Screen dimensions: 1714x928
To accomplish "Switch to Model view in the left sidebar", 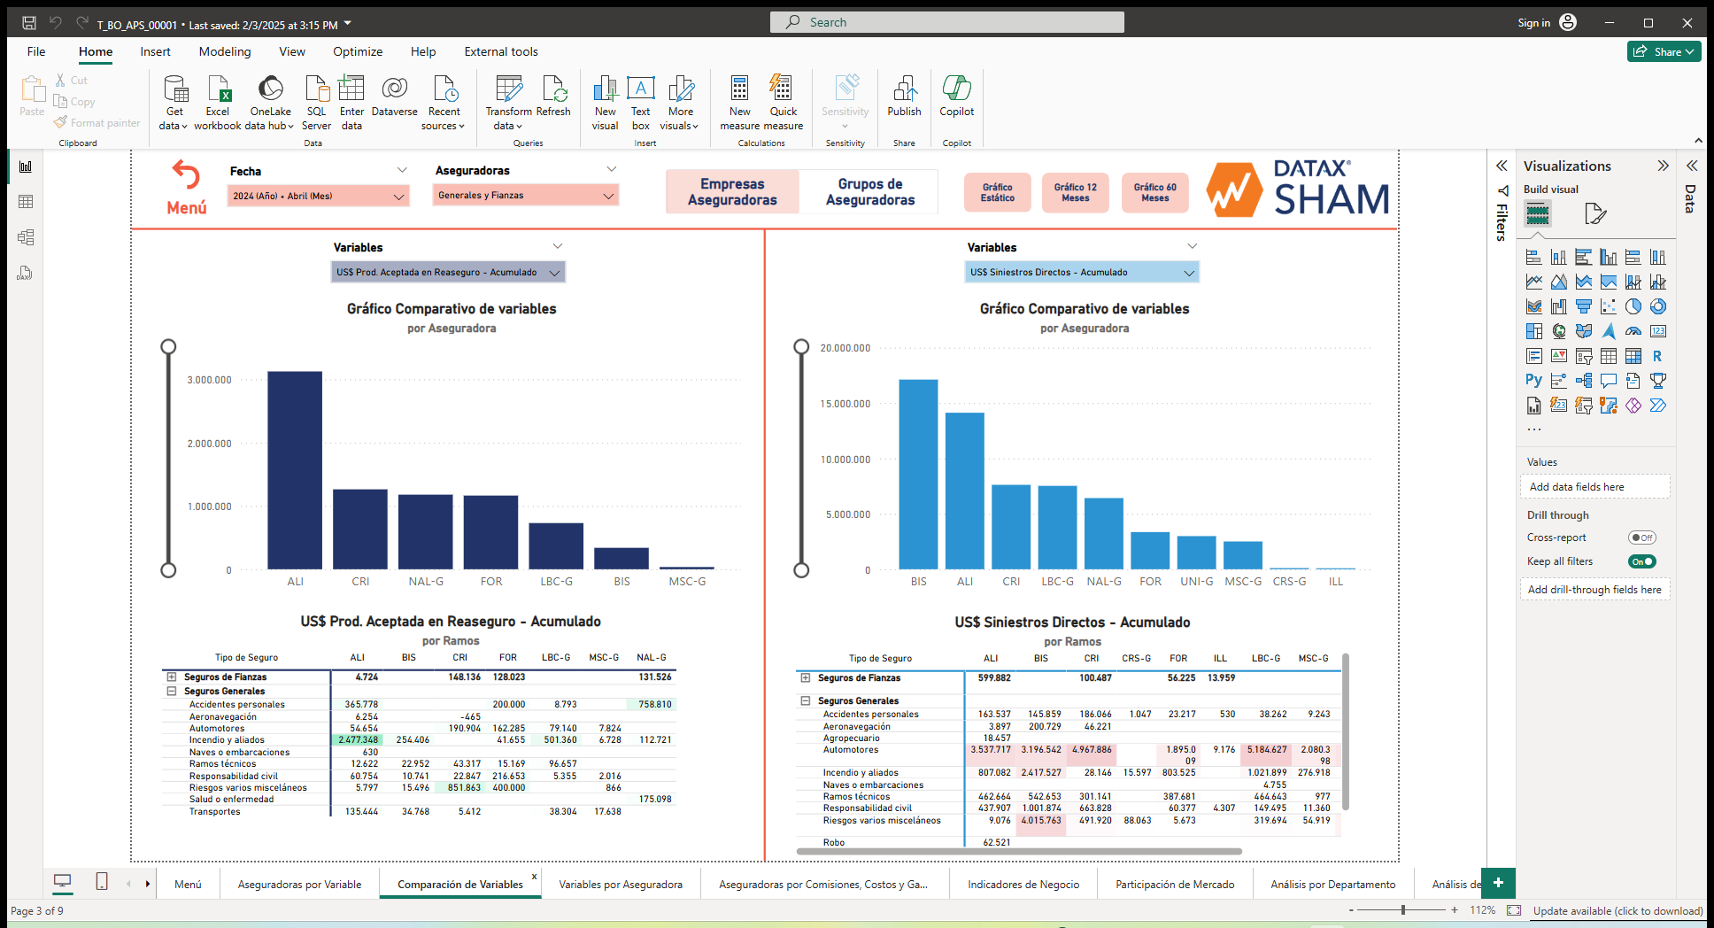I will click(25, 237).
